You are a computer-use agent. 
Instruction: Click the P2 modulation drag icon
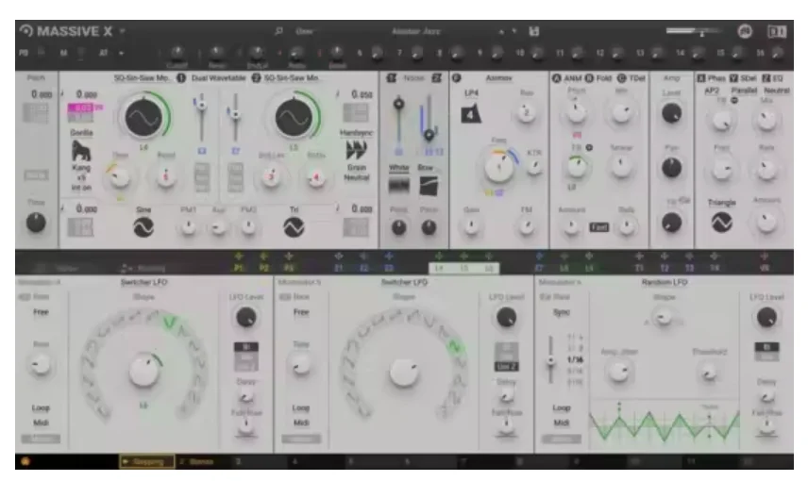(263, 256)
